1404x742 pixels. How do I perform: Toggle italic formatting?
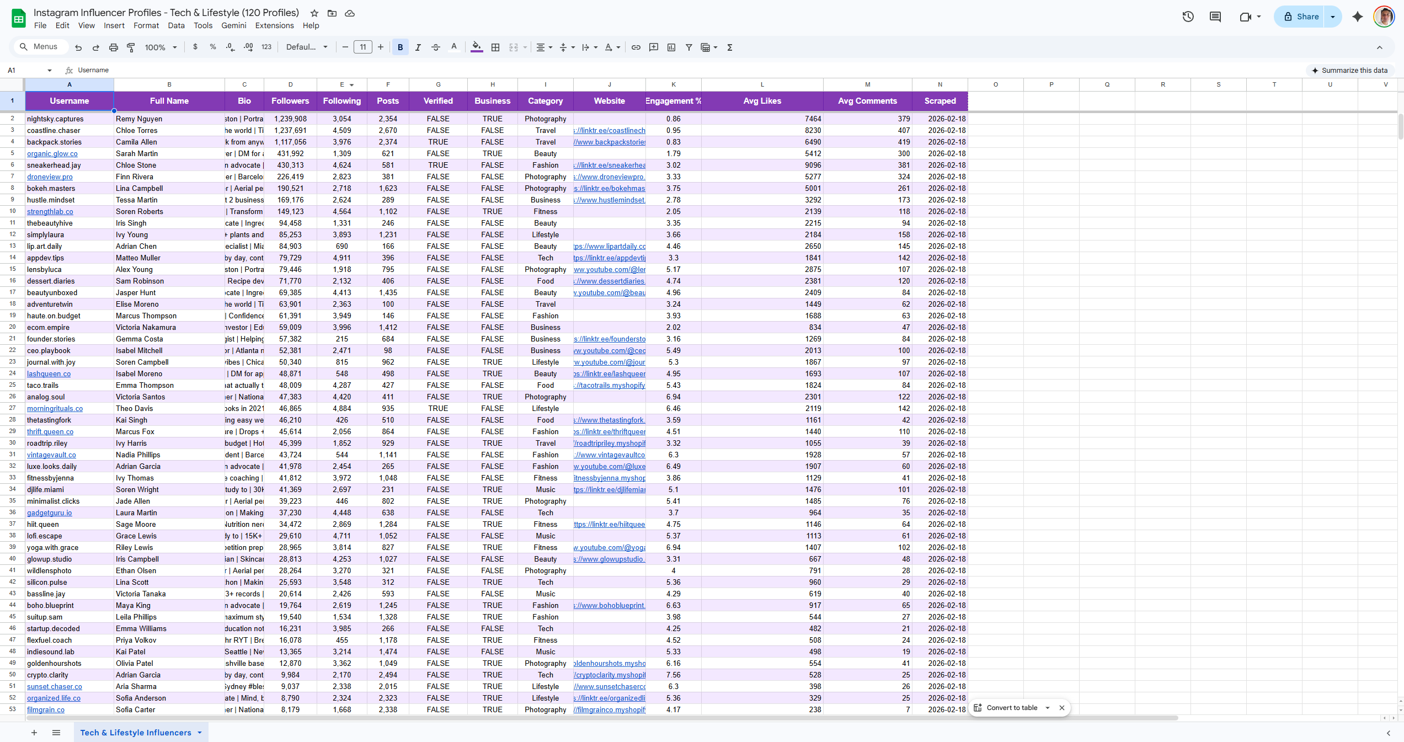(x=418, y=47)
